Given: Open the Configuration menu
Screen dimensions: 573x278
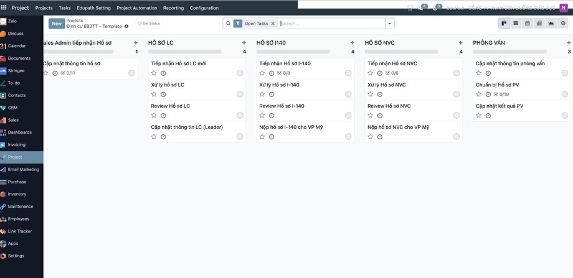Looking at the screenshot, I should pyautogui.click(x=204, y=7).
